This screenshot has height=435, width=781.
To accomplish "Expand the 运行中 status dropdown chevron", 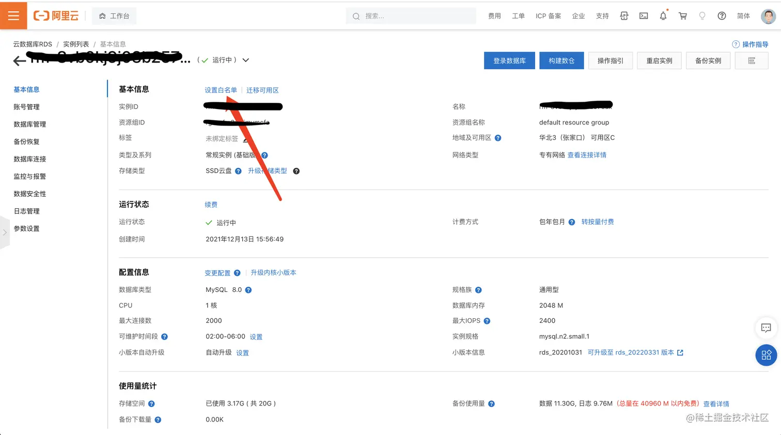I will pyautogui.click(x=245, y=60).
